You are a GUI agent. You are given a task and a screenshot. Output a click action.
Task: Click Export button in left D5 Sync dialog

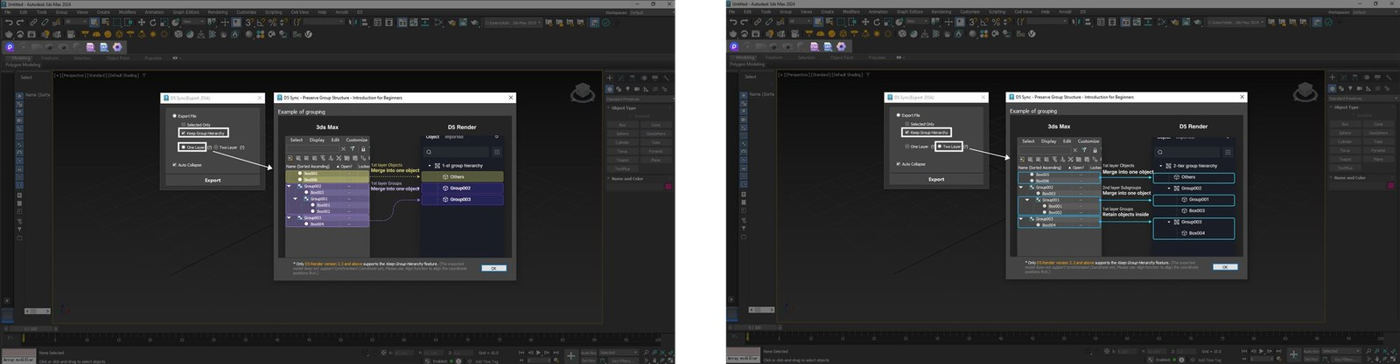pyautogui.click(x=213, y=181)
